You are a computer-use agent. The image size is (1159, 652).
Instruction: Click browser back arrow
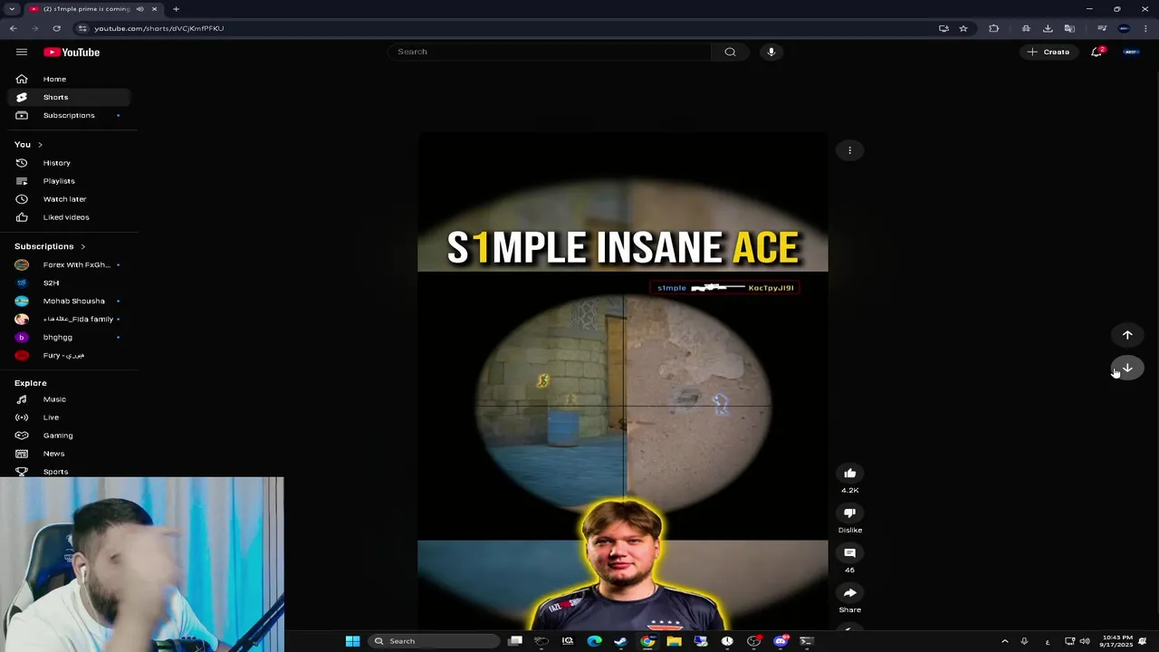click(13, 28)
